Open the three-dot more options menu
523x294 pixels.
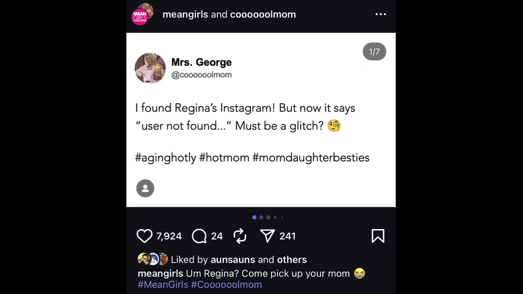coord(381,14)
